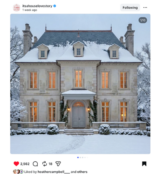Viewport: 156px width, 174px height.
Task: Open itsahouselovestory profile picture
Action: (x=17, y=8)
